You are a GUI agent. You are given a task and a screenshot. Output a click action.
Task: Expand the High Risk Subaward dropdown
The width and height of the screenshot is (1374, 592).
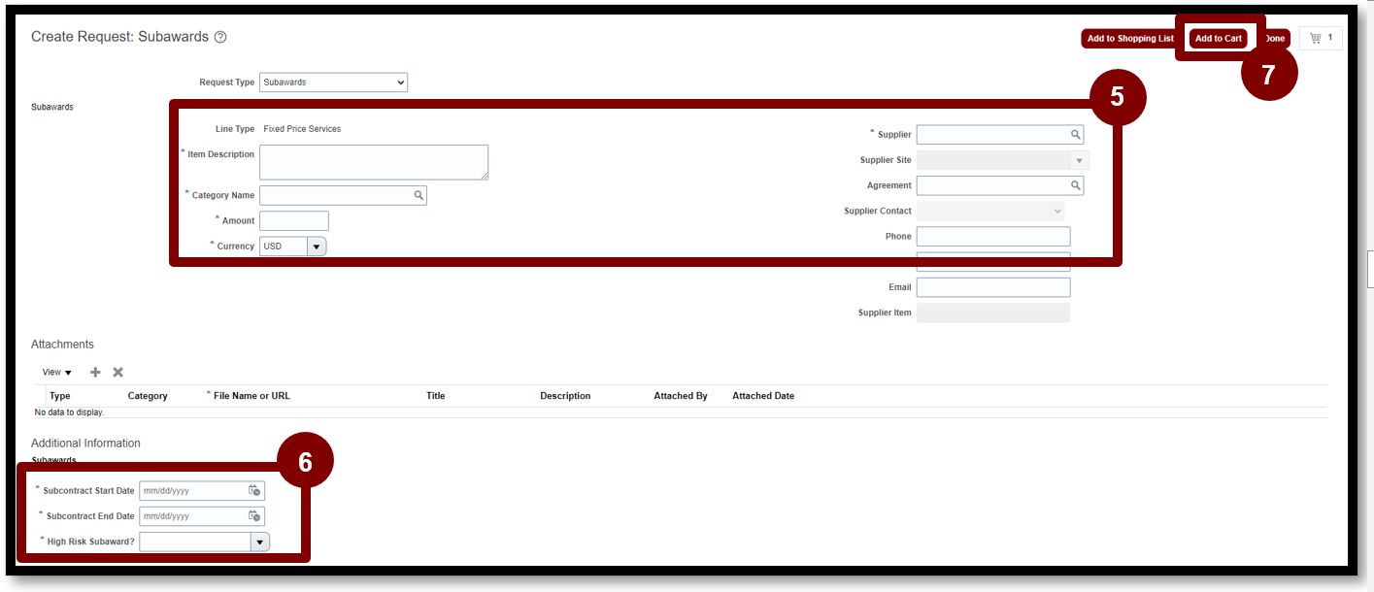(260, 542)
